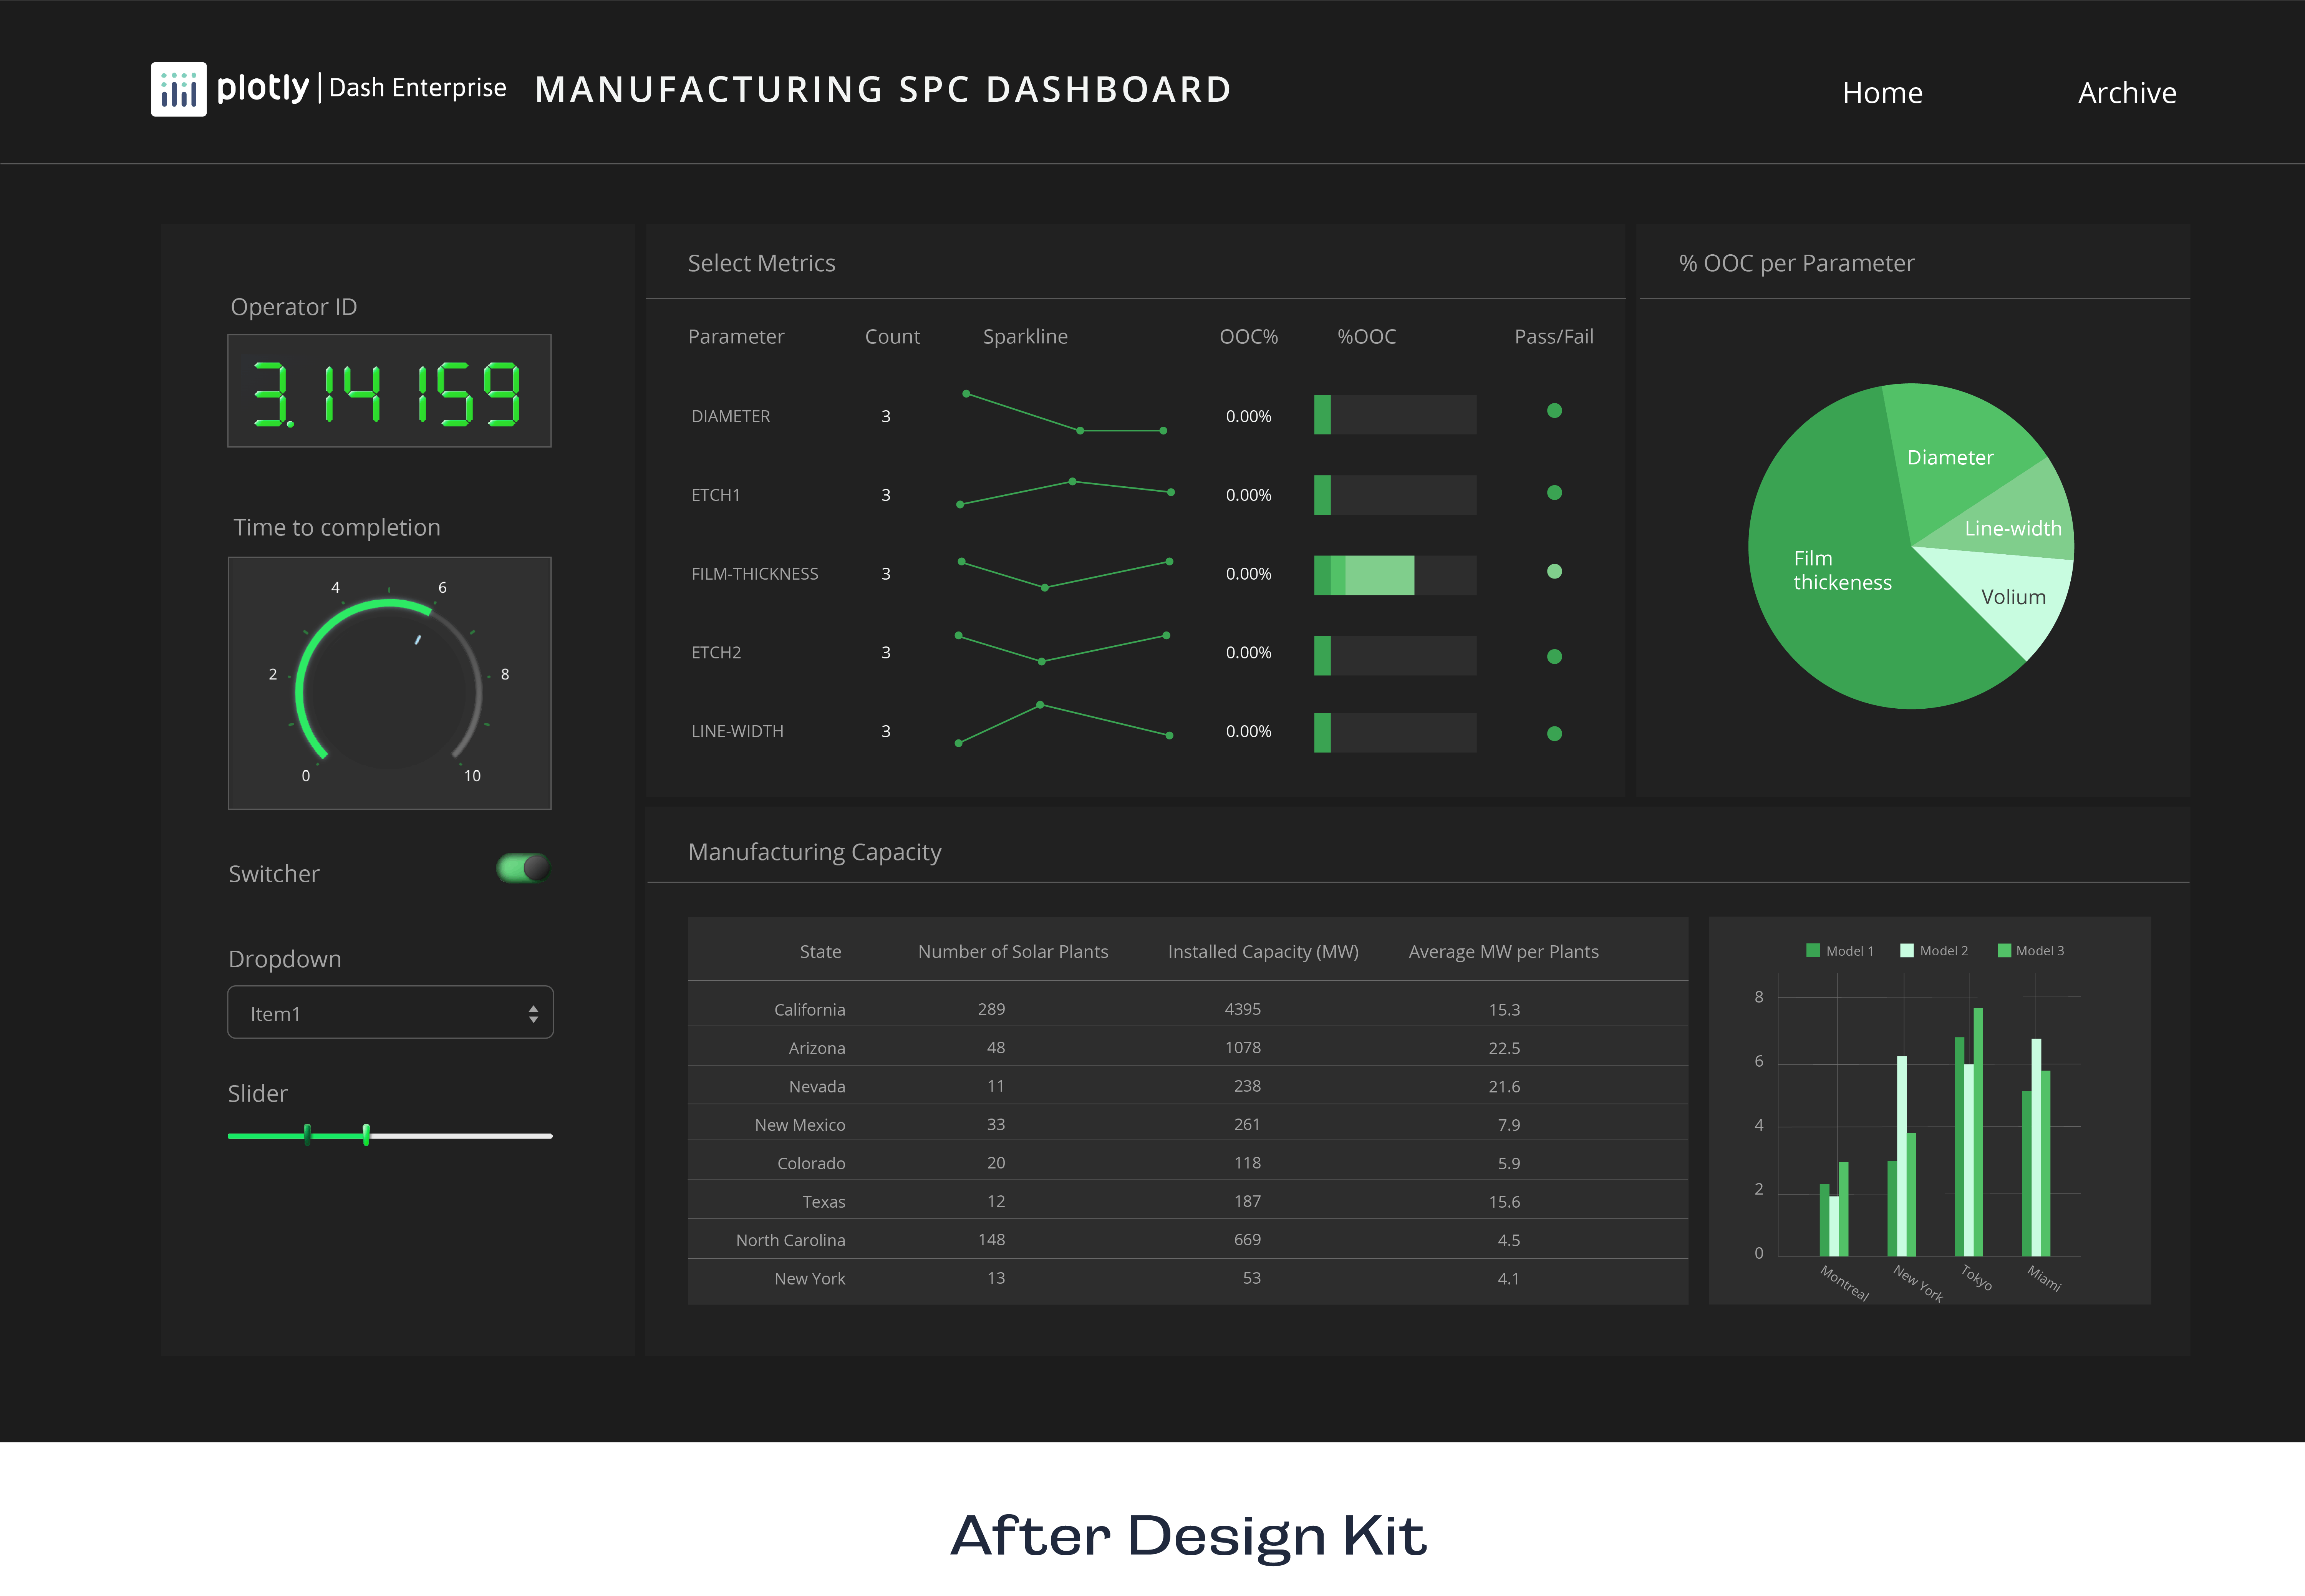
Task: Toggle Model 3 legend swatch
Action: pos(2004,951)
